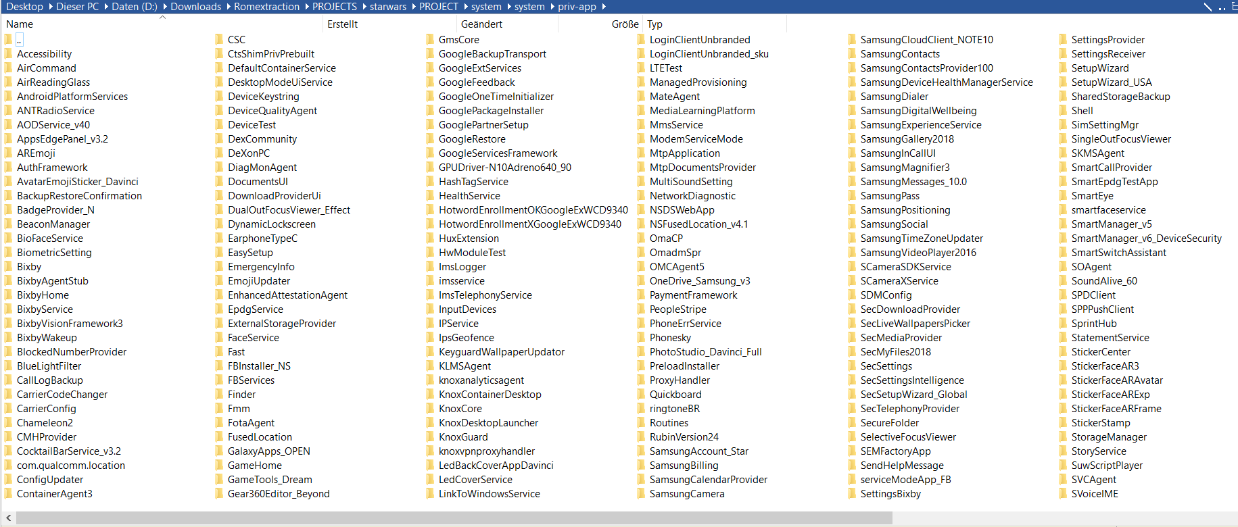Select the SecLiveWallpapersPicker folder name

(x=915, y=324)
